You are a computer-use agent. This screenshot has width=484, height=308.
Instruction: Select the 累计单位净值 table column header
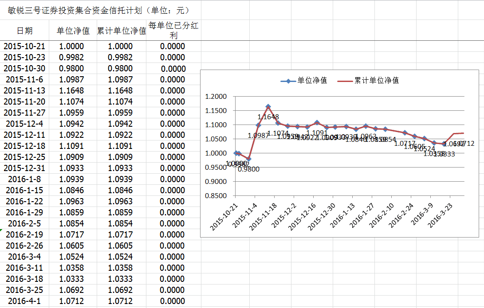[122, 31]
